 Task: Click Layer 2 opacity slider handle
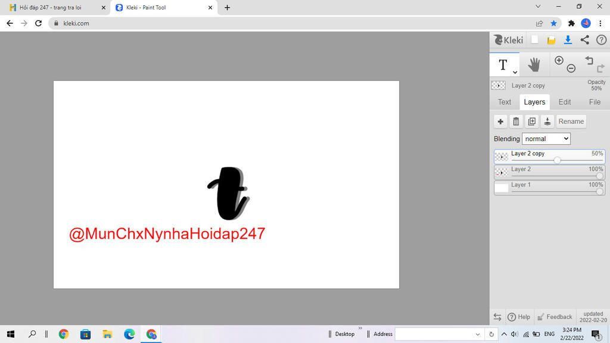599,176
